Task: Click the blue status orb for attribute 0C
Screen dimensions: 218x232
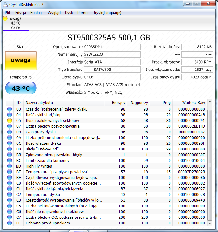Action: pyautogui.click(x=10, y=143)
